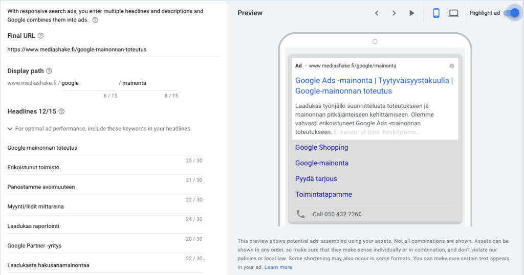
Task: Click 'Ad' badge in preview
Action: pos(298,66)
